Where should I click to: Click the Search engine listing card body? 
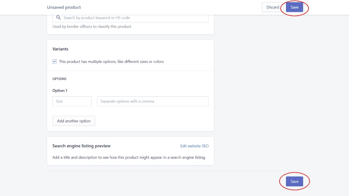click(131, 151)
